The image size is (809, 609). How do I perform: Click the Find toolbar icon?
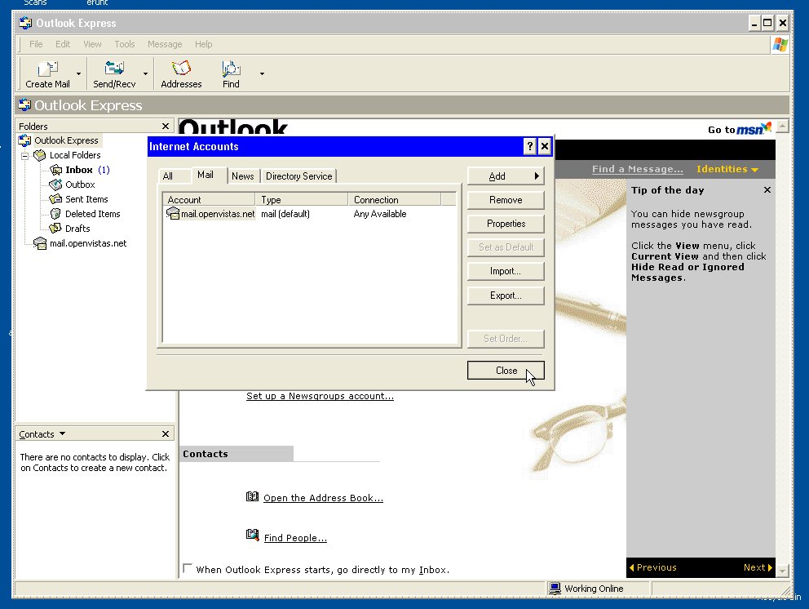pos(231,69)
